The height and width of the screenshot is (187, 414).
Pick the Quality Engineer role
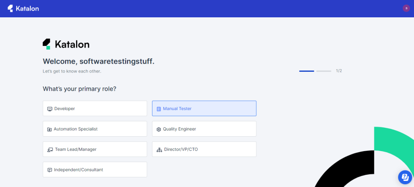click(x=204, y=129)
